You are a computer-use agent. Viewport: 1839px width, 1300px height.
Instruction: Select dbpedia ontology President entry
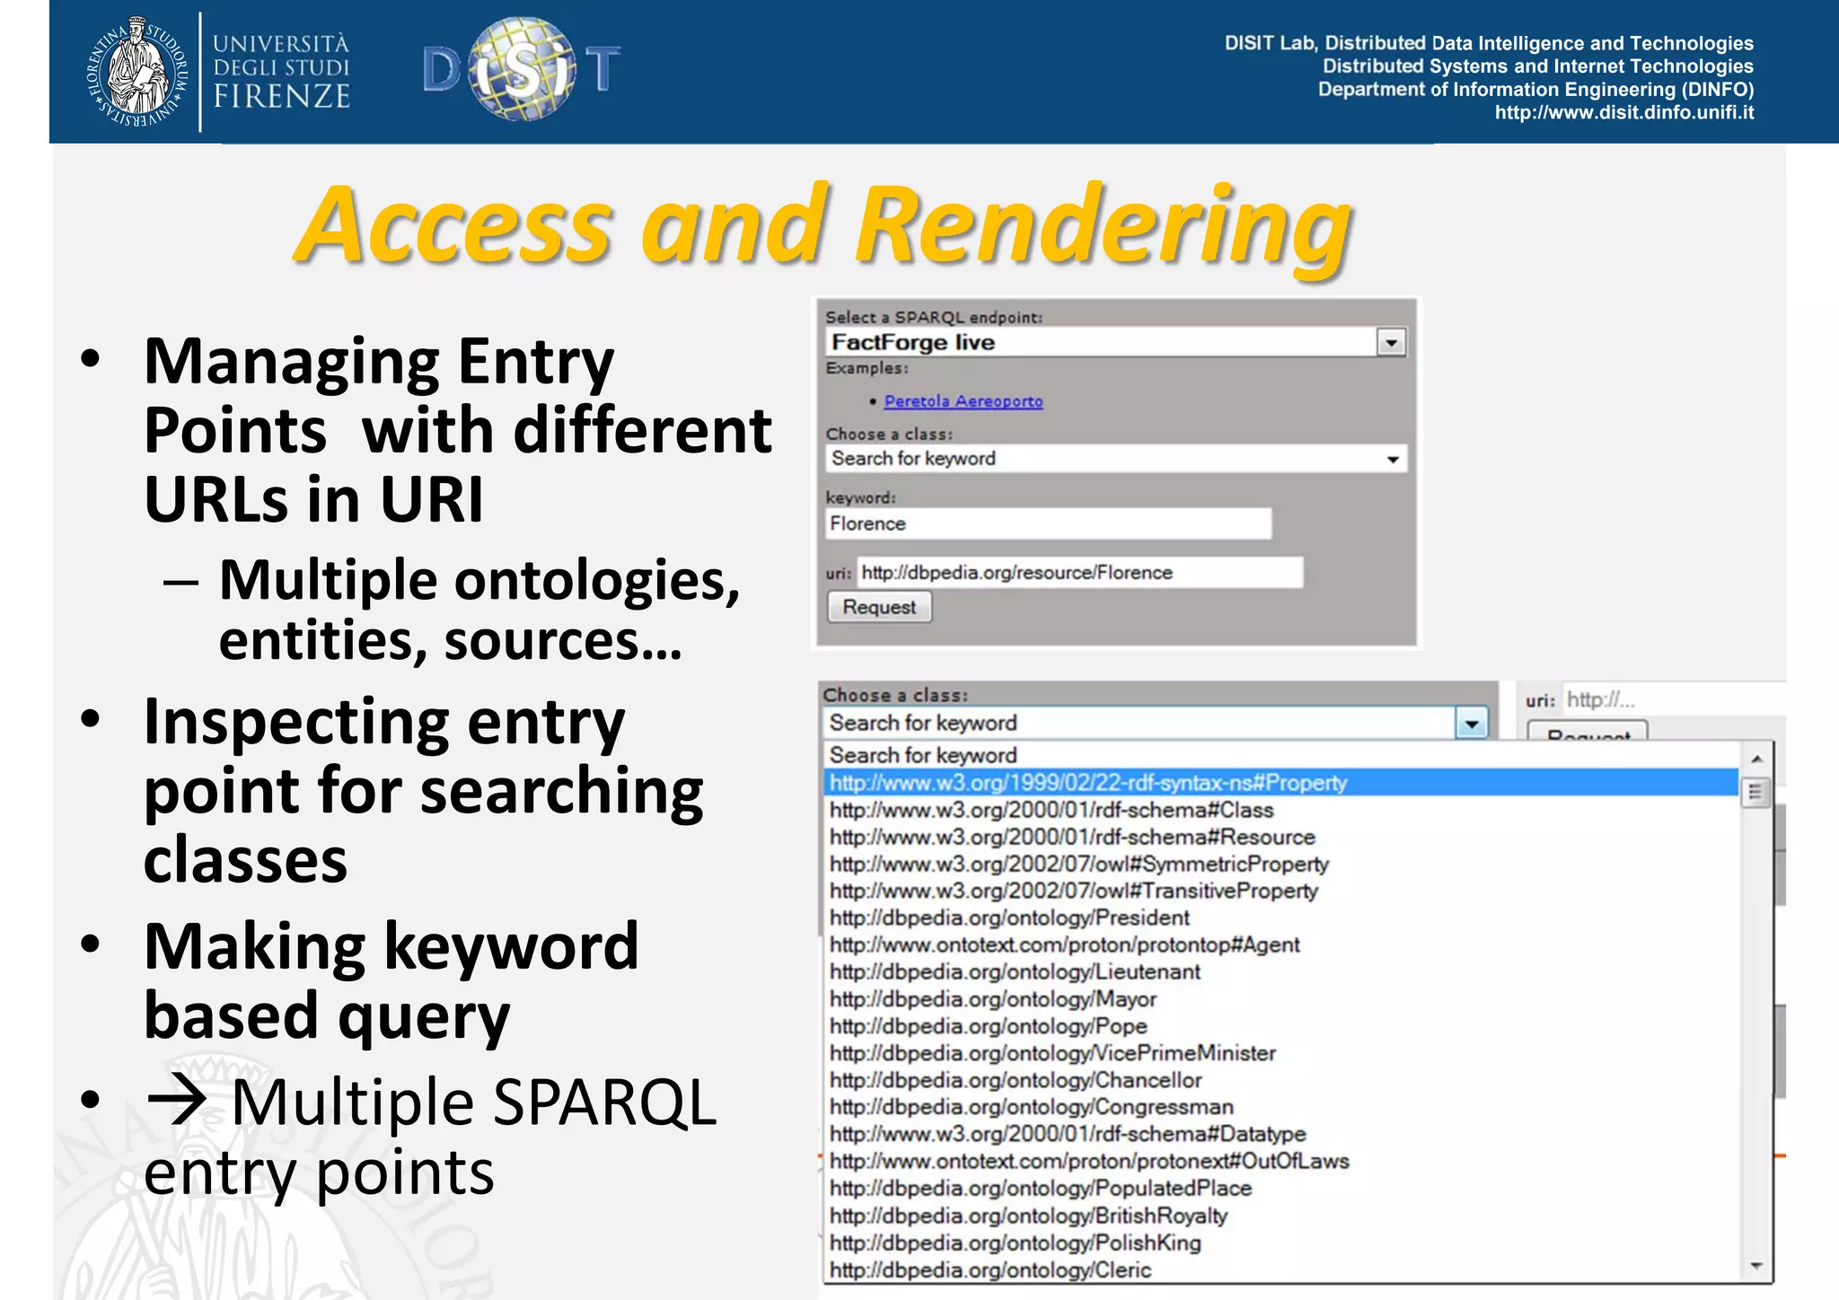coord(1281,918)
